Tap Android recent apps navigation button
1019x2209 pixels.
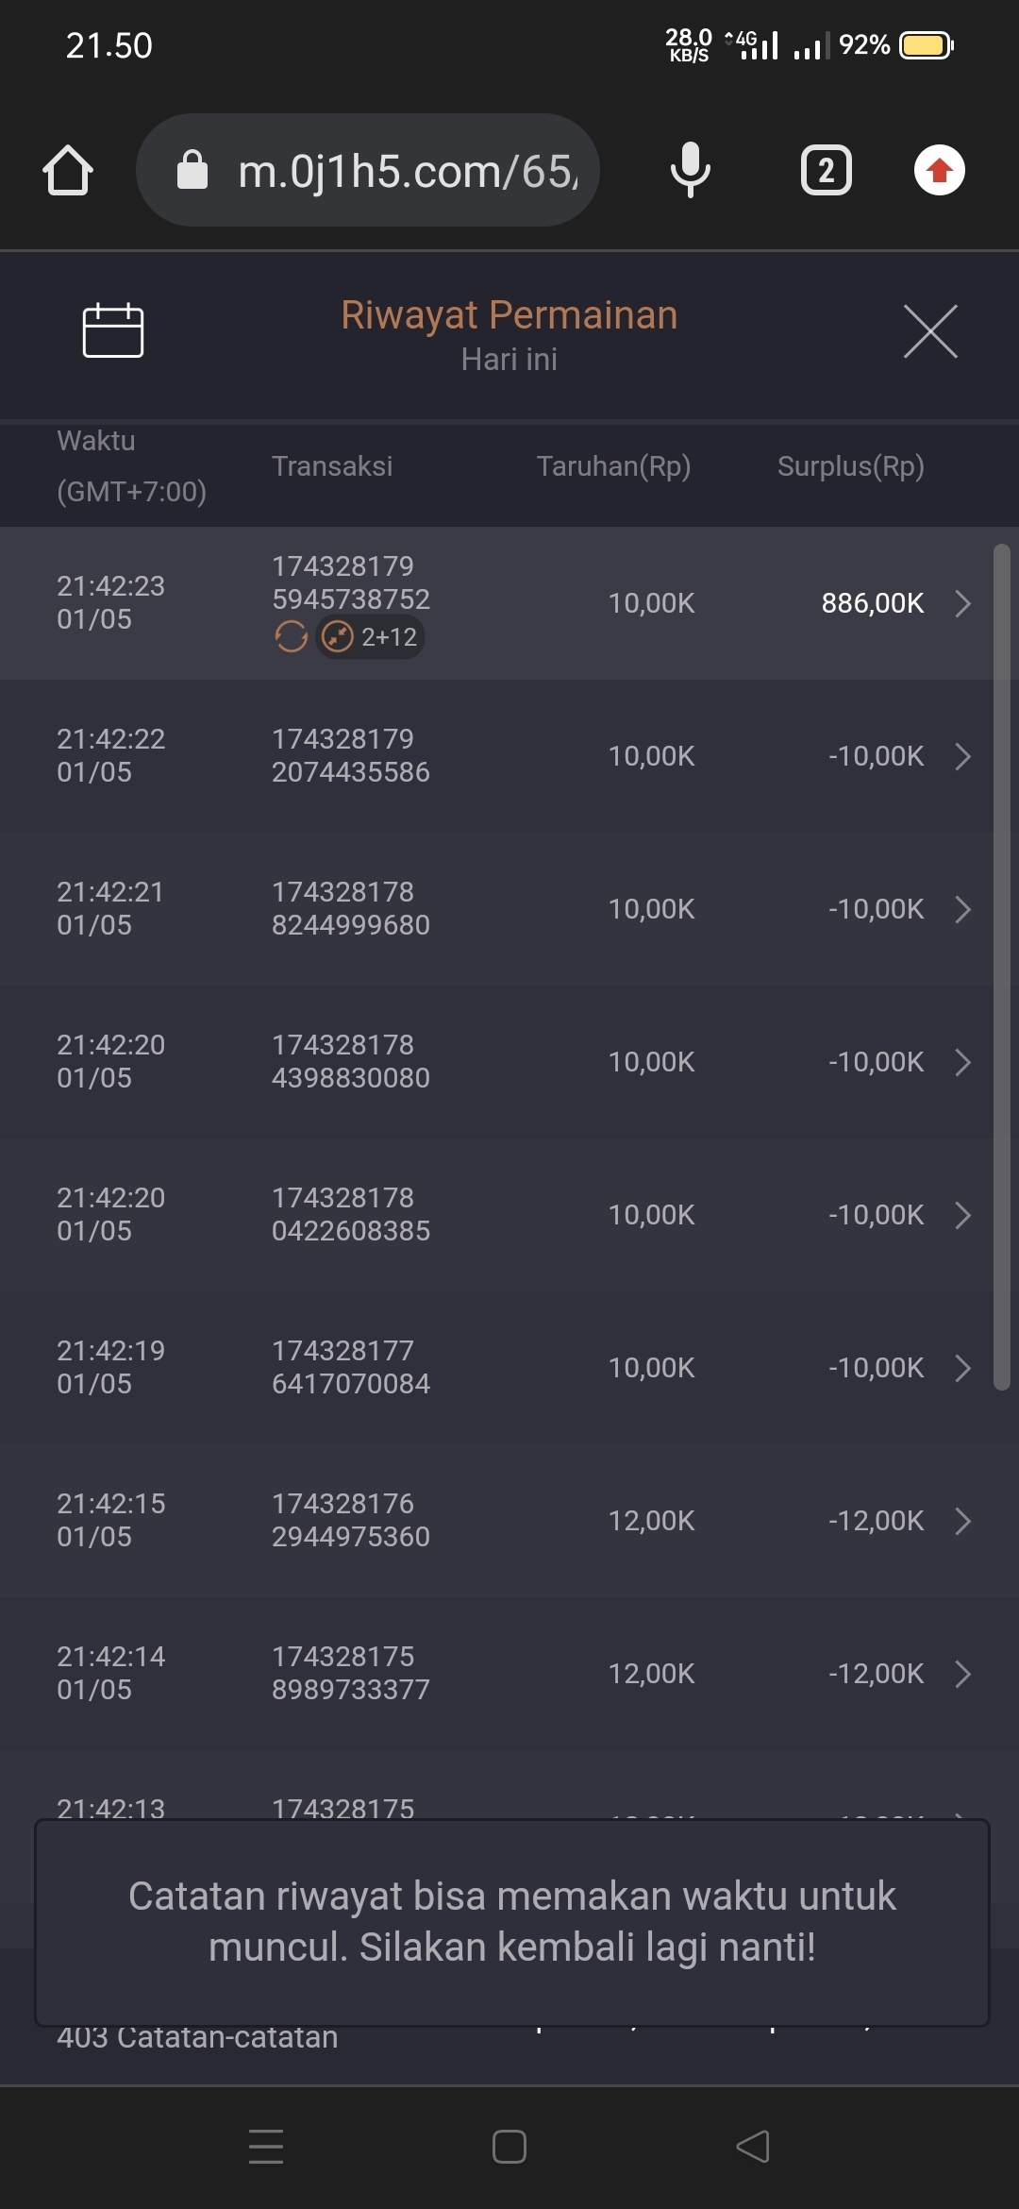point(266,2146)
